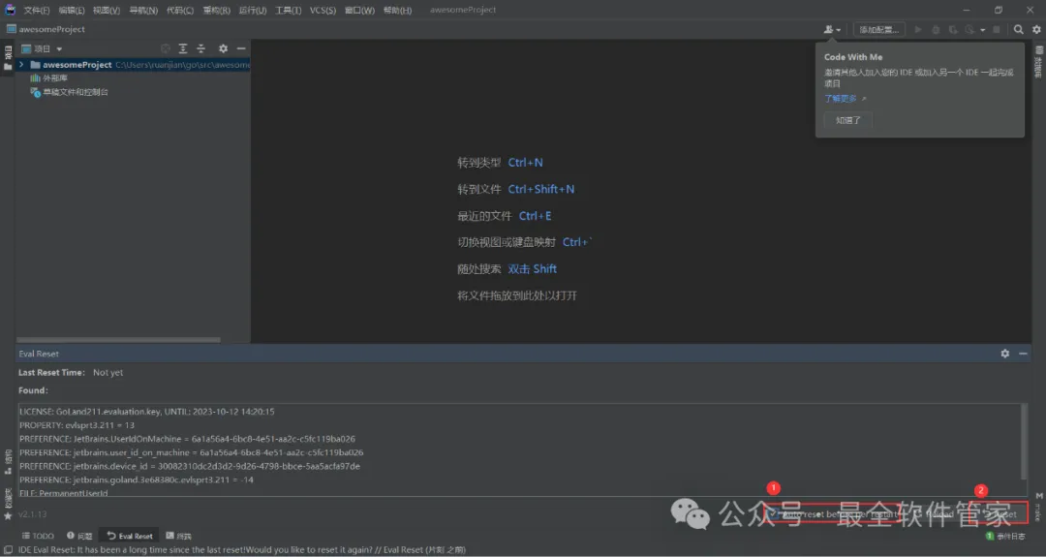Open the 运行(U) menu
The image size is (1046, 557).
tap(252, 10)
